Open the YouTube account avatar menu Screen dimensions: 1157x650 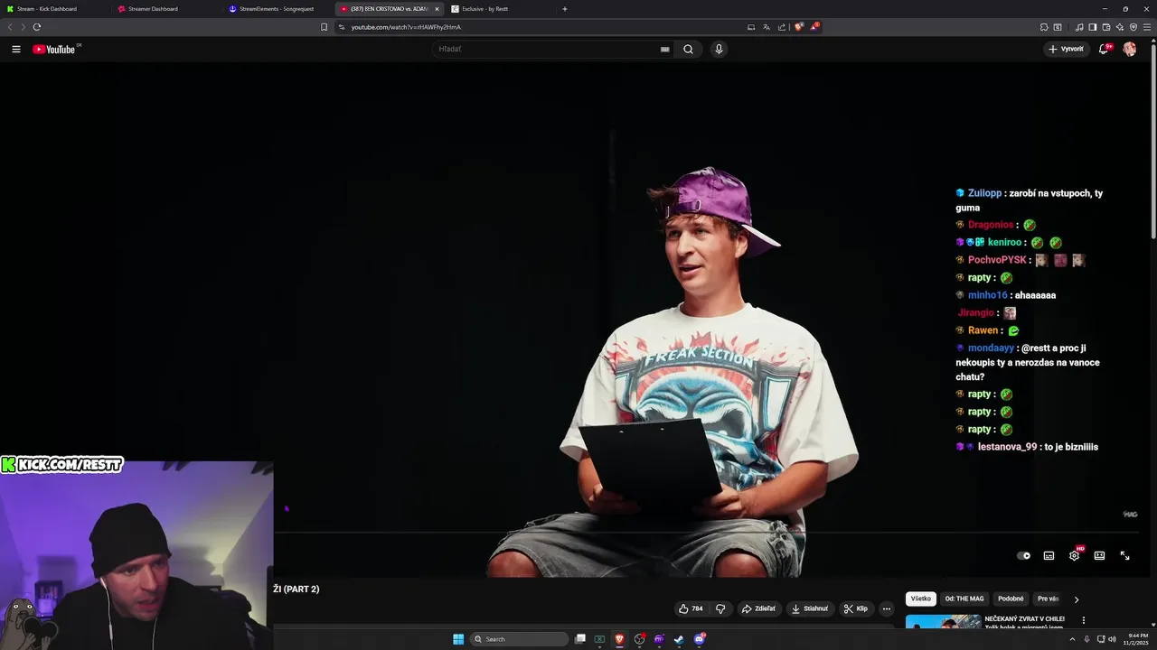click(x=1129, y=49)
